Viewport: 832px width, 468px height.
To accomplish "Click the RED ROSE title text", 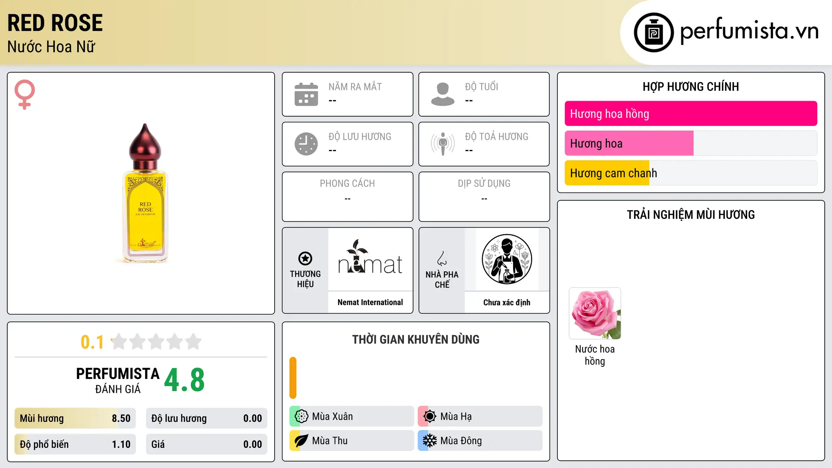I will pyautogui.click(x=55, y=23).
